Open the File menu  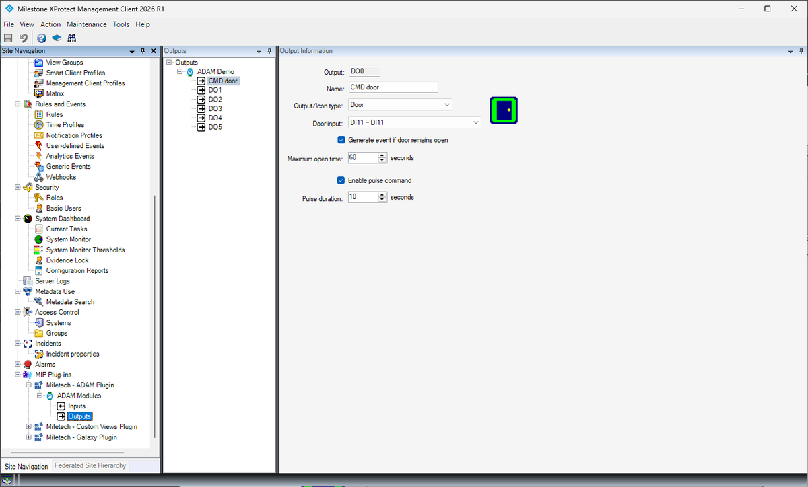[9, 24]
